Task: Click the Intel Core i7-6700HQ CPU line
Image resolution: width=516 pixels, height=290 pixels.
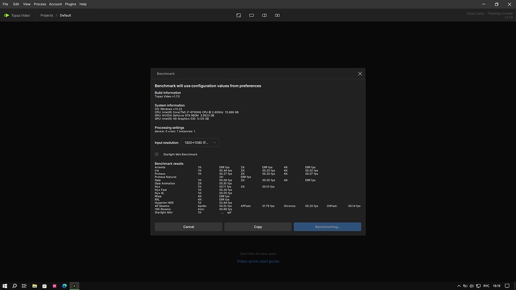Action: 197,112
